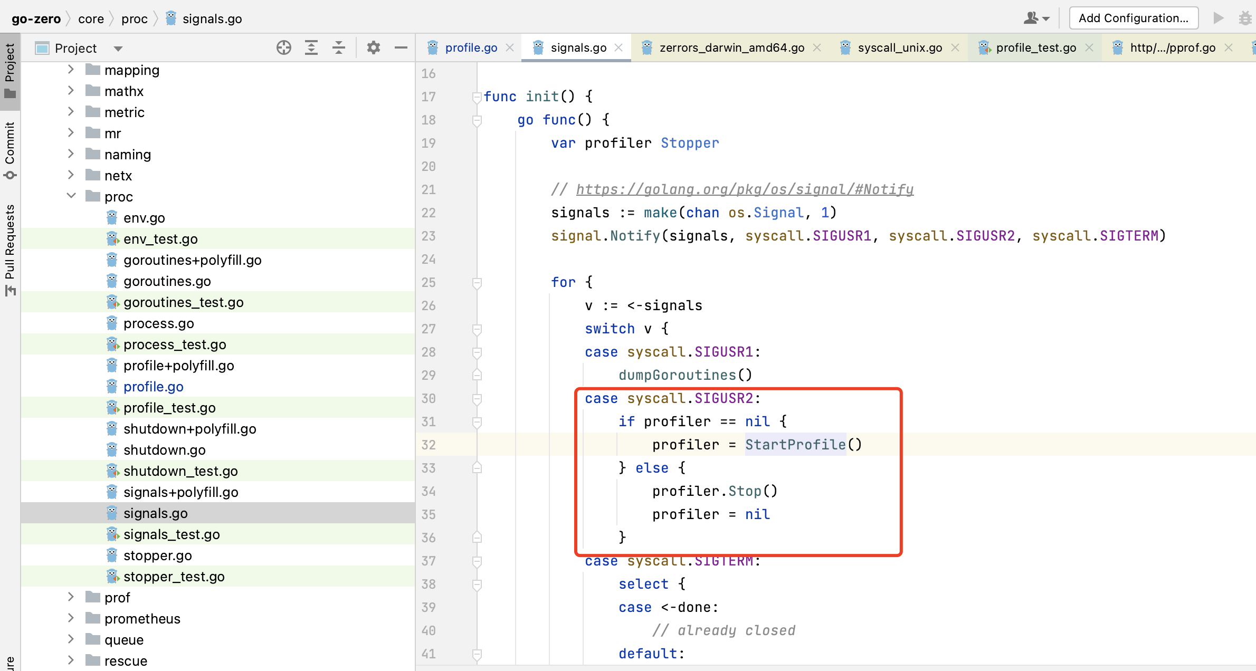Click the fold marker on line 38
Screen dimensions: 1256x671
tap(477, 584)
